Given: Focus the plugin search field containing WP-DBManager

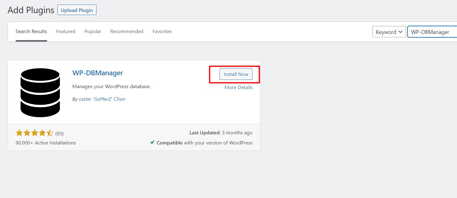Looking at the screenshot, I should coord(432,32).
